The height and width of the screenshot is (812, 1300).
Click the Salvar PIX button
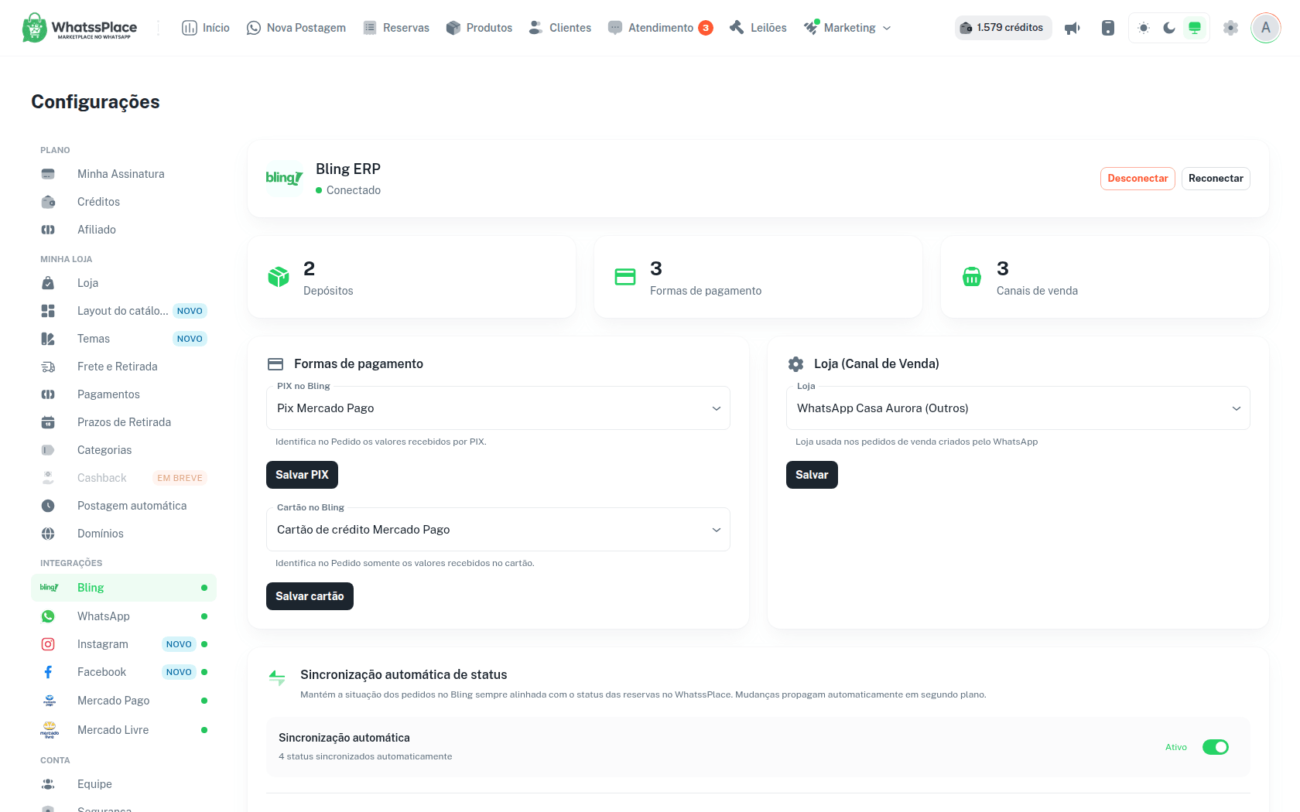point(302,475)
